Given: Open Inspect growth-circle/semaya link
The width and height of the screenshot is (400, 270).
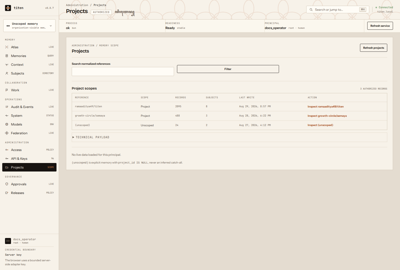Looking at the screenshot, I should coord(327,116).
